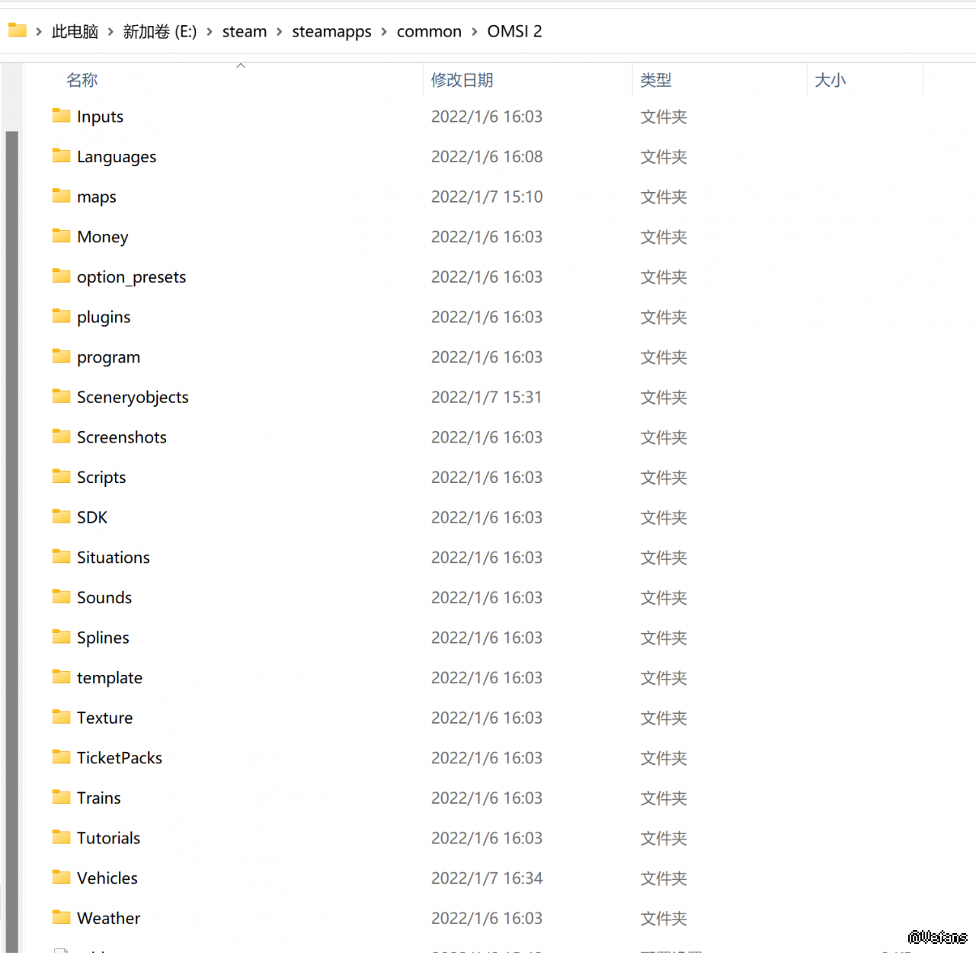Open the chevron between steamapps and common
Image resolution: width=976 pixels, height=953 pixels.
[384, 31]
